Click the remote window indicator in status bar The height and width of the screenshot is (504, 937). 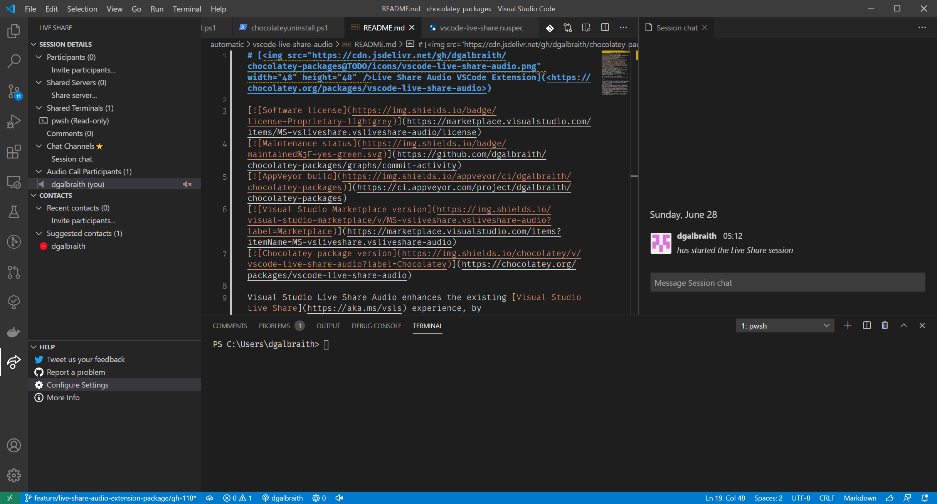point(10,498)
